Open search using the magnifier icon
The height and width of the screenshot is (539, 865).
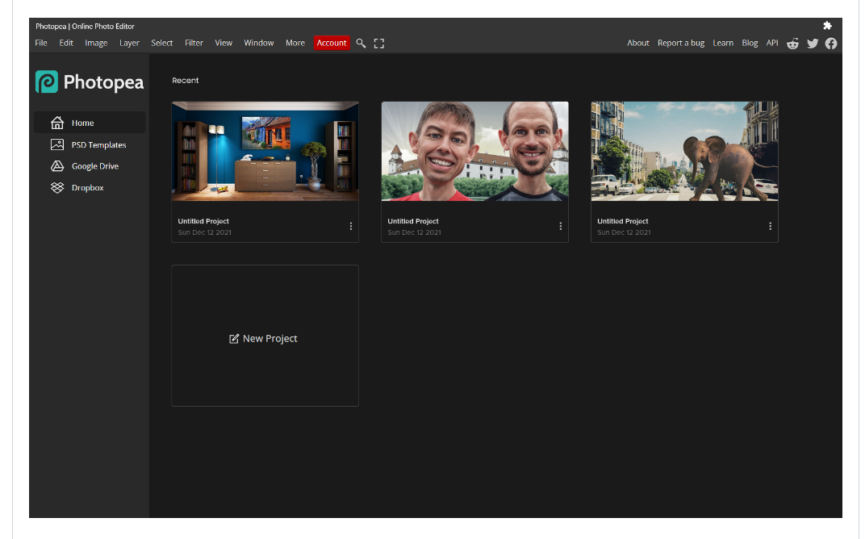pos(361,43)
